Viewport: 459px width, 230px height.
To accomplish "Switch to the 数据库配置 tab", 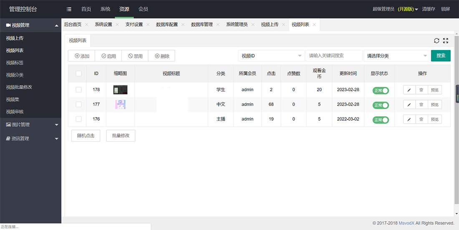I will (x=167, y=25).
